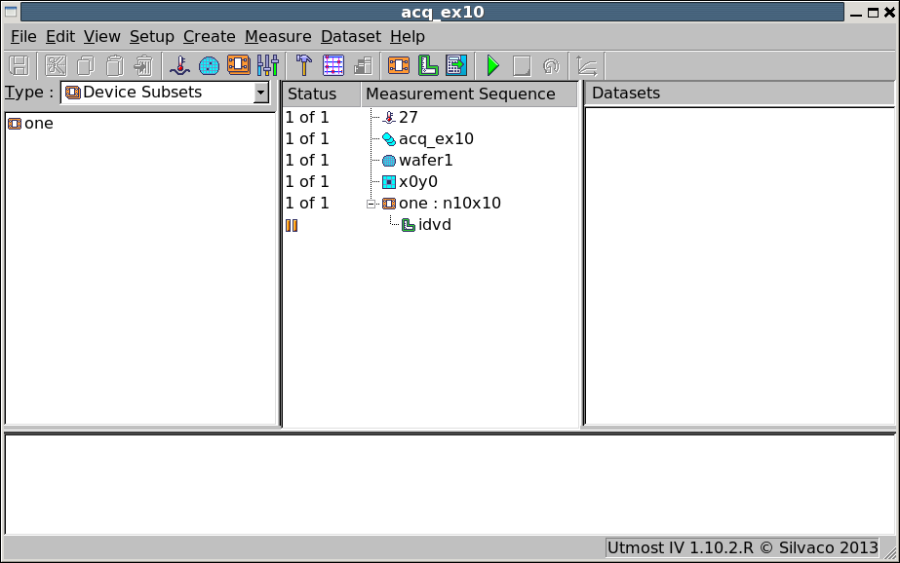Start measurement with the green play button
This screenshot has height=563, width=900.
492,65
